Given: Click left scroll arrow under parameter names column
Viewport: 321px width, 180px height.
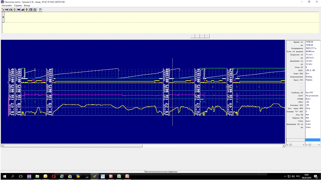Looking at the screenshot, I should coord(288,145).
